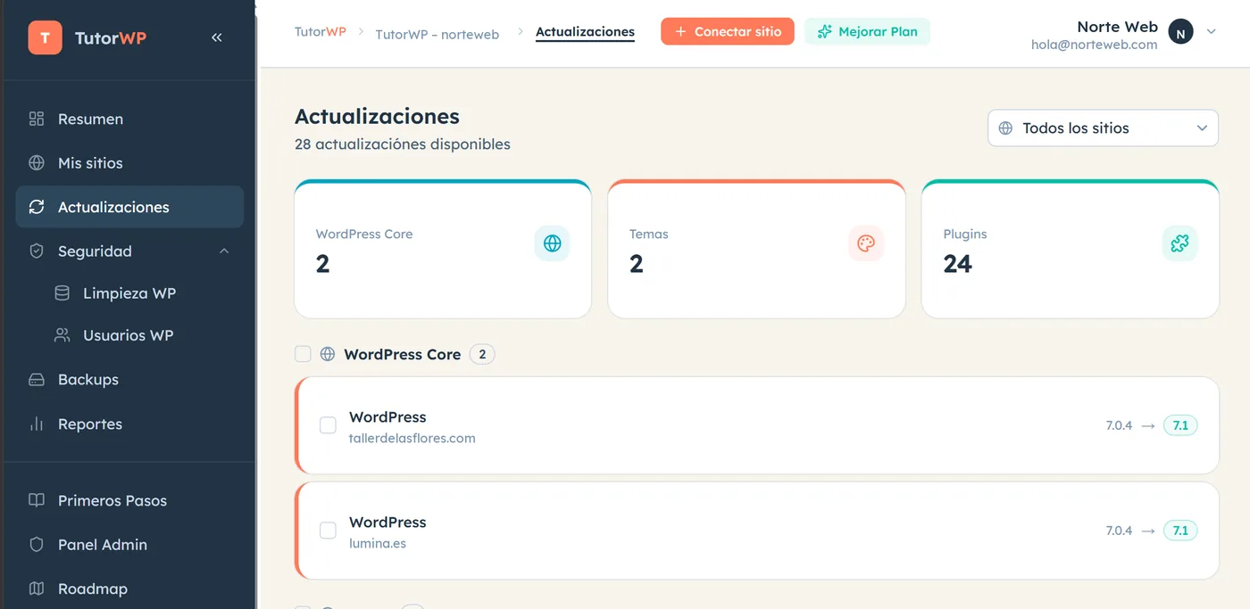Click the Conectar sitio button
1250x609 pixels.
tap(728, 32)
